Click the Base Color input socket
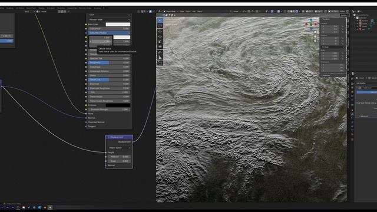The width and height of the screenshot is (377, 212). (86, 24)
